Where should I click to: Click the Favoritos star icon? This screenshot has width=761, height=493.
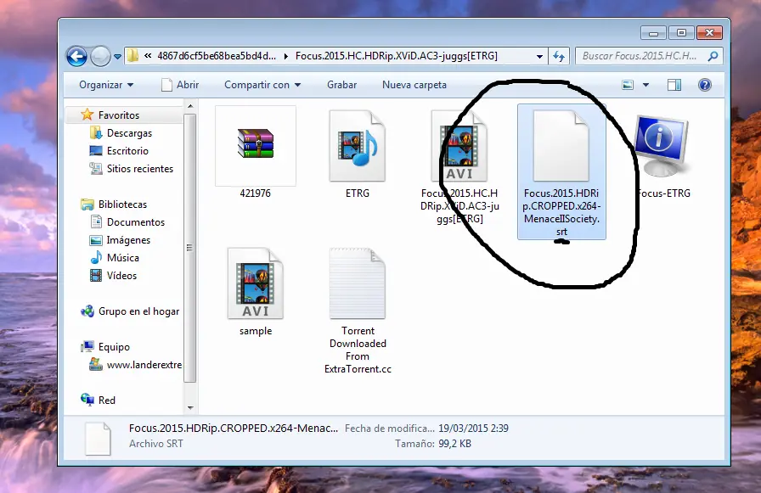click(x=87, y=115)
